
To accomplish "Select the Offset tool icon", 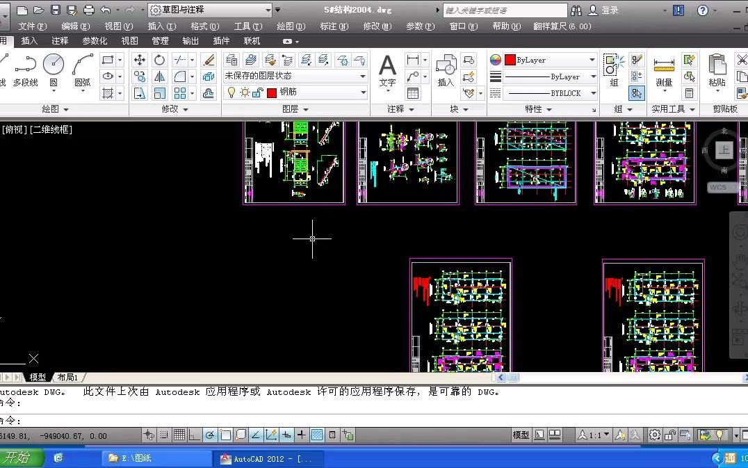I will click(209, 93).
